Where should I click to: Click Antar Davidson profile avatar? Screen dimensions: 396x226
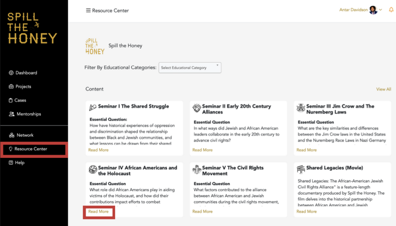[373, 10]
